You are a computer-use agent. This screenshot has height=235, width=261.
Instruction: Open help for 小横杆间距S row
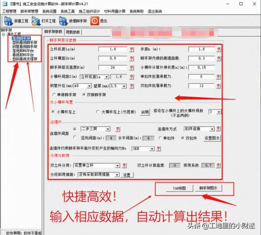pos(131,77)
